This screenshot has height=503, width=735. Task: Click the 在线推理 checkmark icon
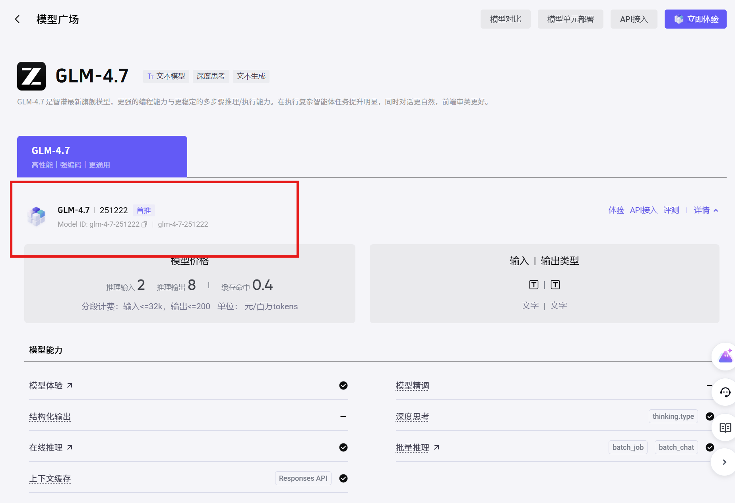point(343,447)
